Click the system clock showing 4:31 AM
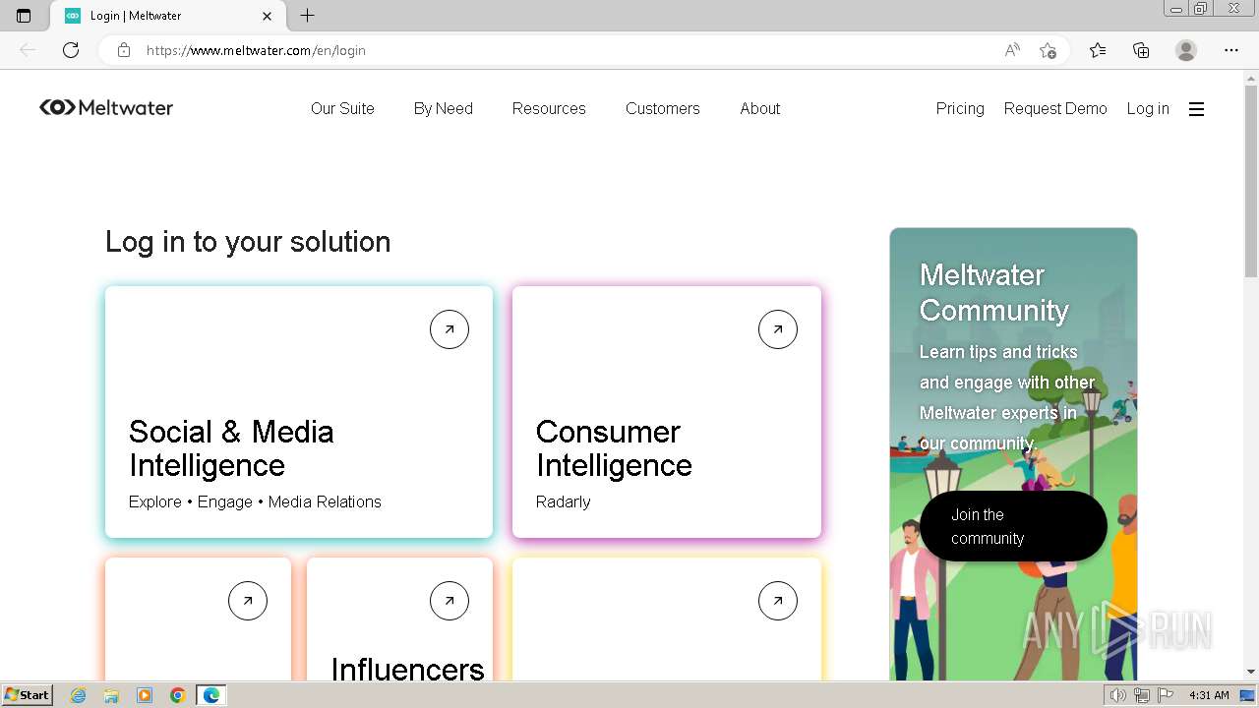Viewport: 1259px width, 708px height. click(x=1209, y=695)
